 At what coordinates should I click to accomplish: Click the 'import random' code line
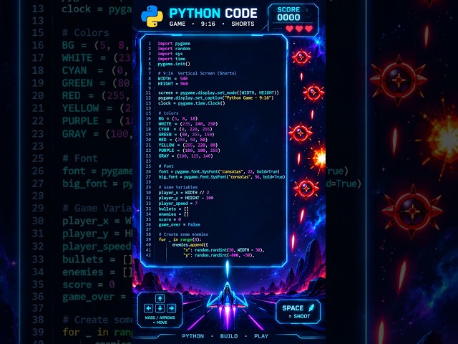click(174, 49)
